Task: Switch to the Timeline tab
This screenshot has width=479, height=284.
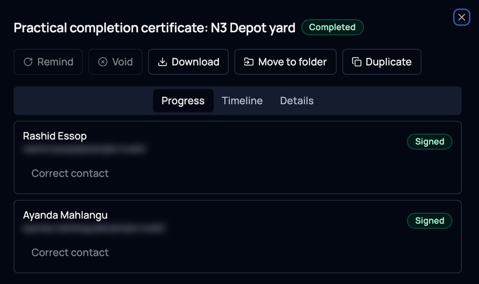Action: 242,101
